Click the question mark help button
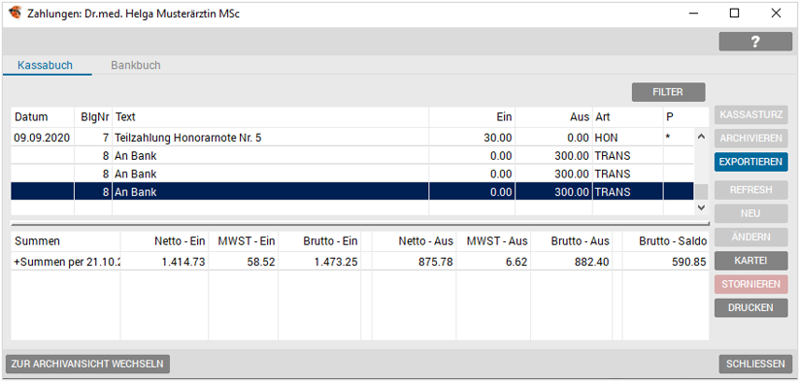Screen dimensions: 799x381 (x=755, y=42)
